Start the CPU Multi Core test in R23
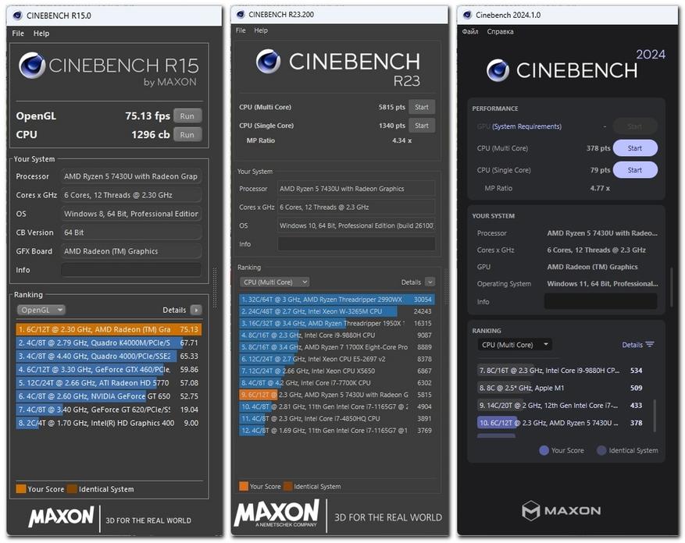Viewport: 685px width, 543px height. pyautogui.click(x=422, y=108)
